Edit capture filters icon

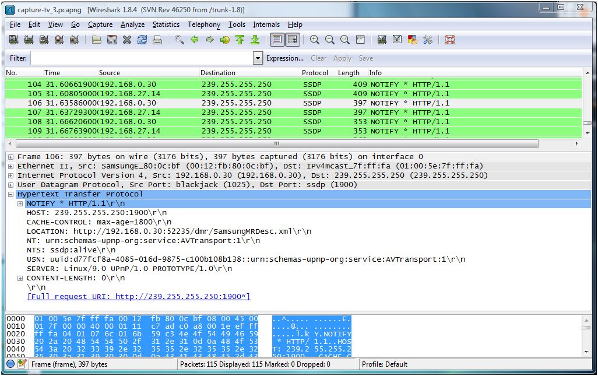point(382,40)
